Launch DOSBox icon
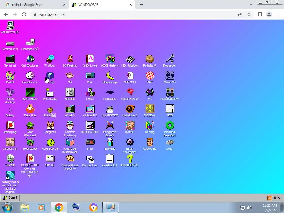Screen dimensions: 284x213 [x=150, y=111]
